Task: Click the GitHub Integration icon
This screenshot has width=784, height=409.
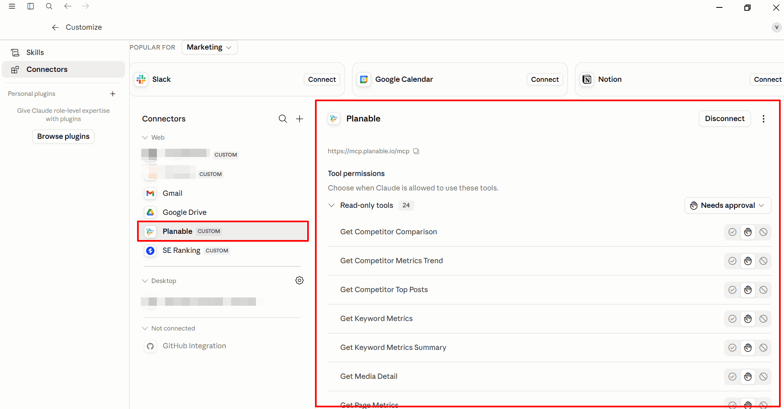Action: (150, 346)
